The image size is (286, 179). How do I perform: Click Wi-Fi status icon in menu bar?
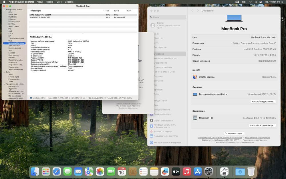251,2
